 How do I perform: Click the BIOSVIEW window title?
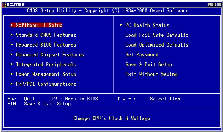tap(16, 5)
